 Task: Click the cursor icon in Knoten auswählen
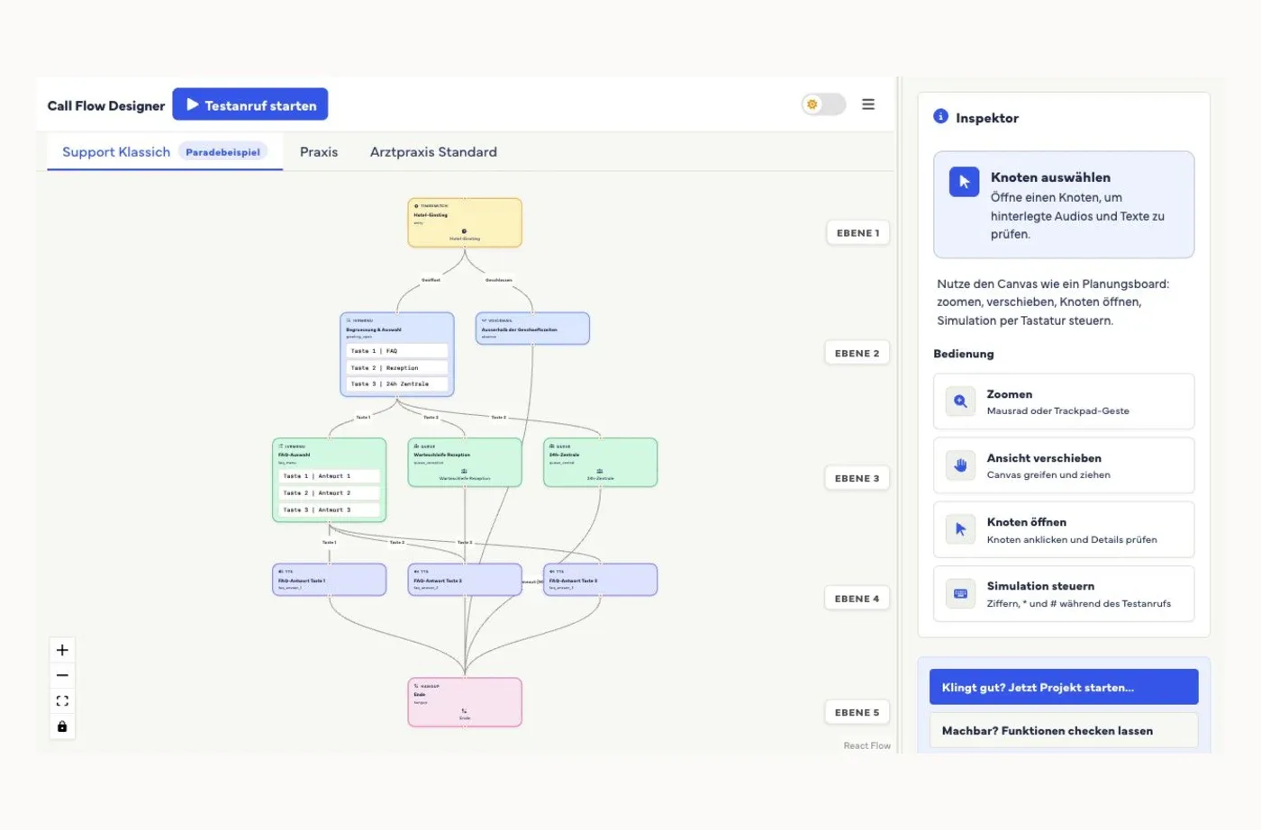click(964, 182)
